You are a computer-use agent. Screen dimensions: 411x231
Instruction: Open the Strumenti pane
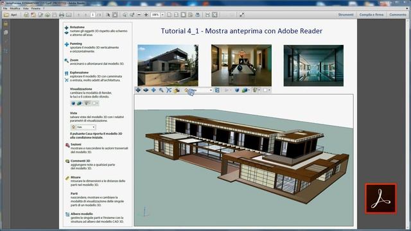coord(345,15)
